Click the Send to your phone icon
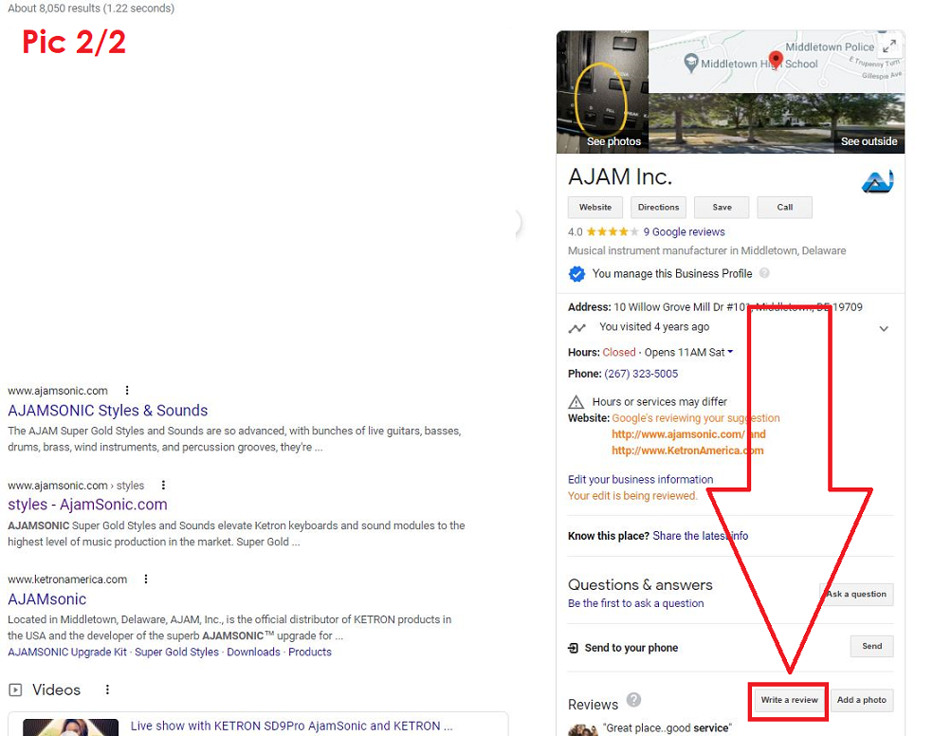 click(573, 648)
